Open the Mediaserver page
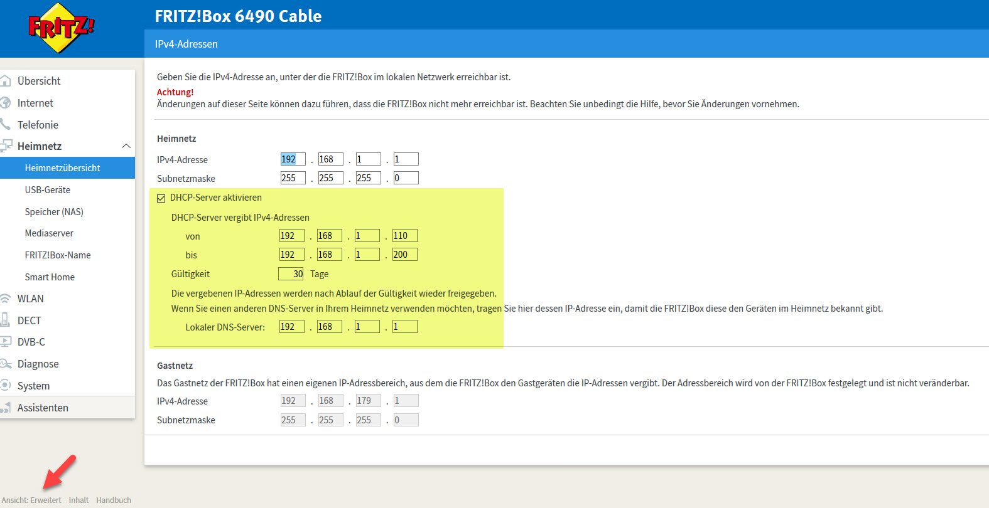 [49, 233]
